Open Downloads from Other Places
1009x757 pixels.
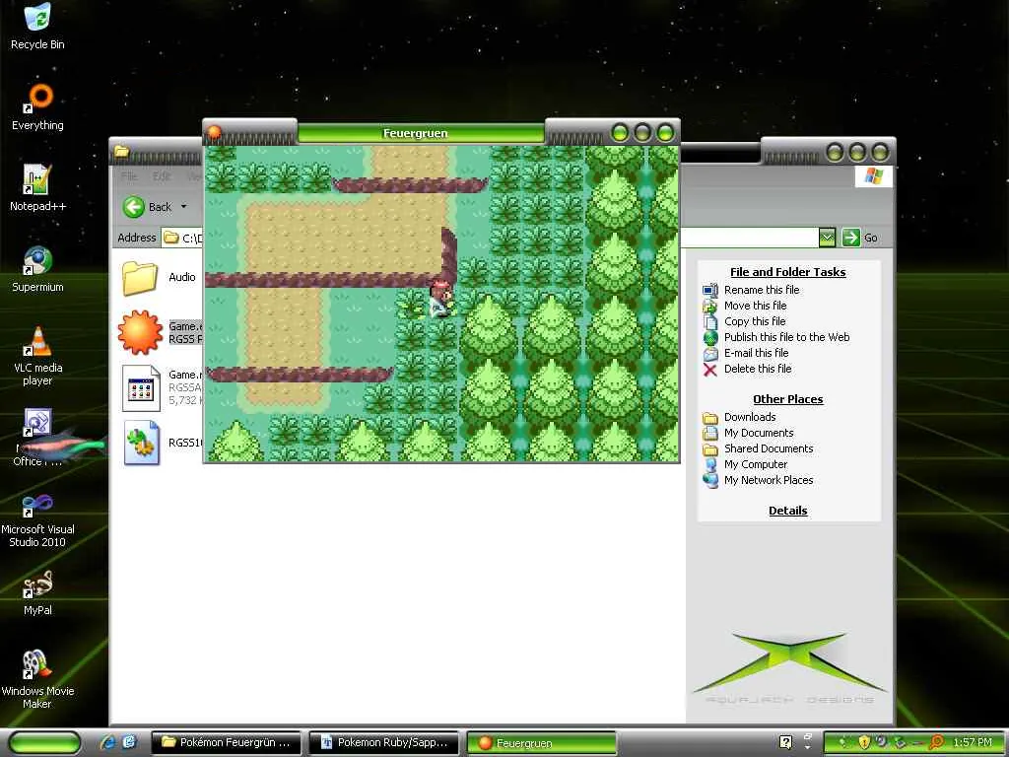750,417
